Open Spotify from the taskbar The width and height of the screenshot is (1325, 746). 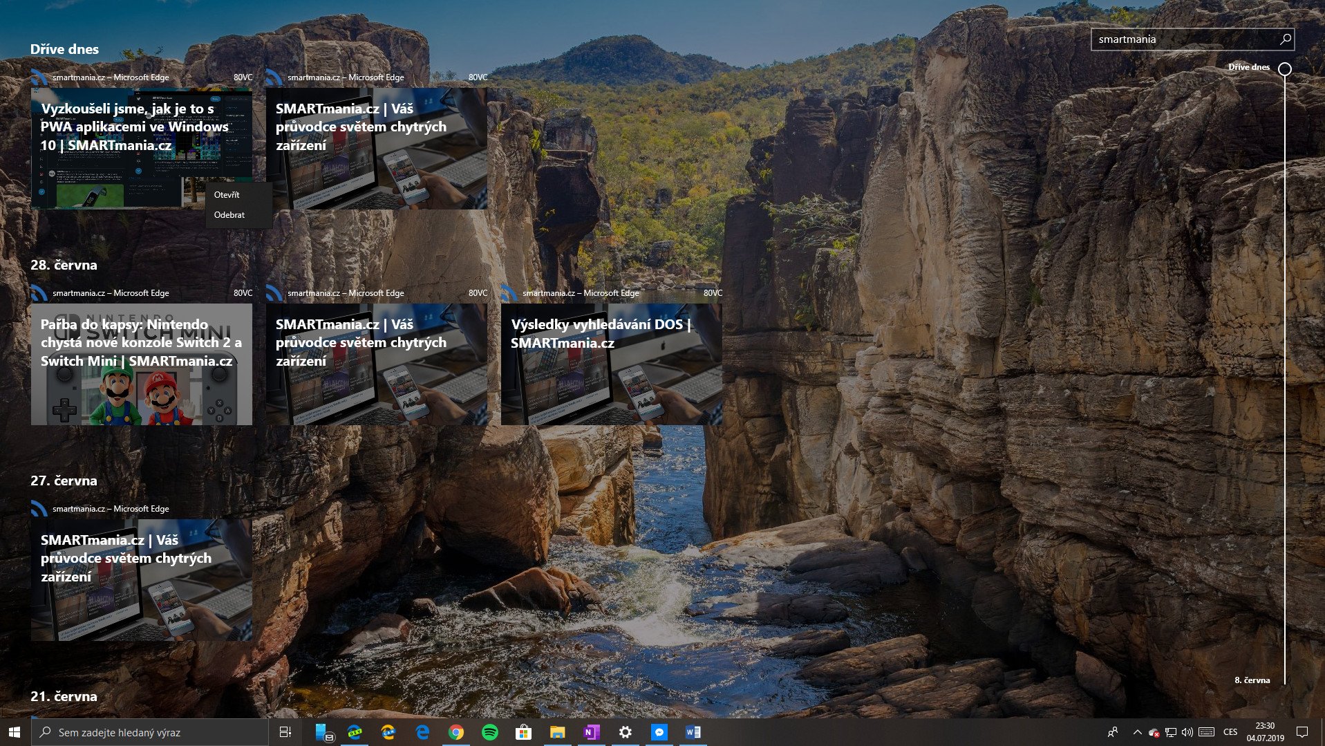point(489,732)
